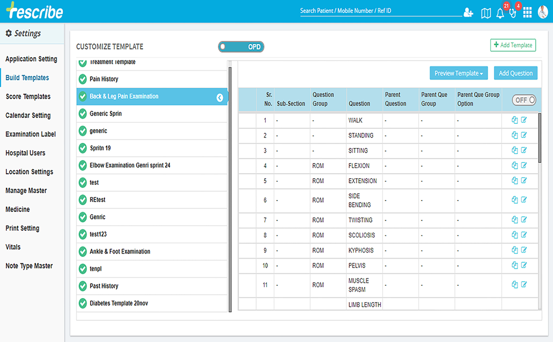
Task: Select Diabetes Template 20nov
Action: [x=152, y=303]
